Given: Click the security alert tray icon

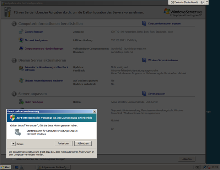Looking at the screenshot, I should click(209, 167).
